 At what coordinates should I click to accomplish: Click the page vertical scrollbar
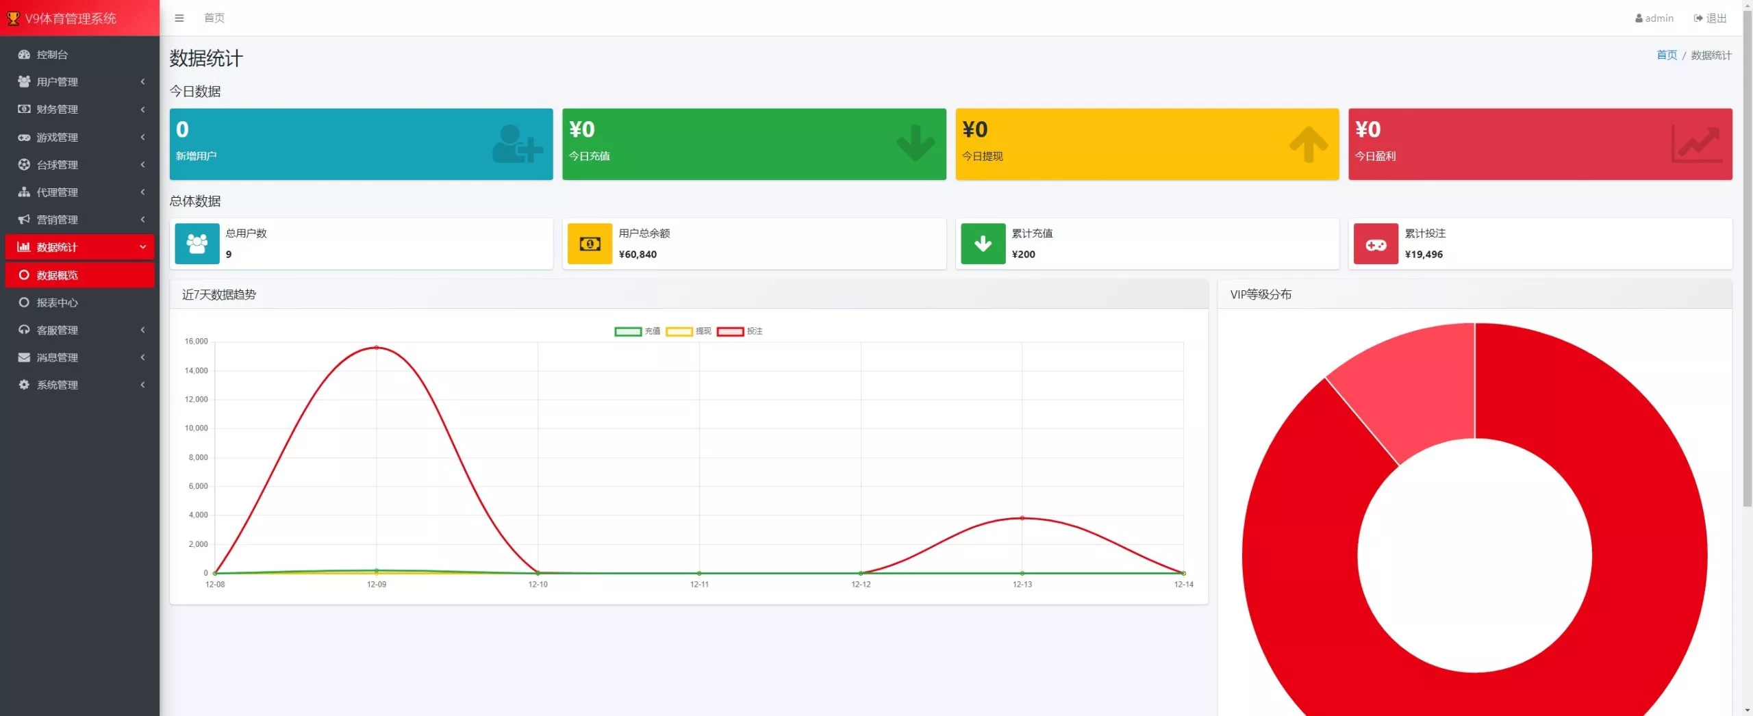[x=1747, y=274]
